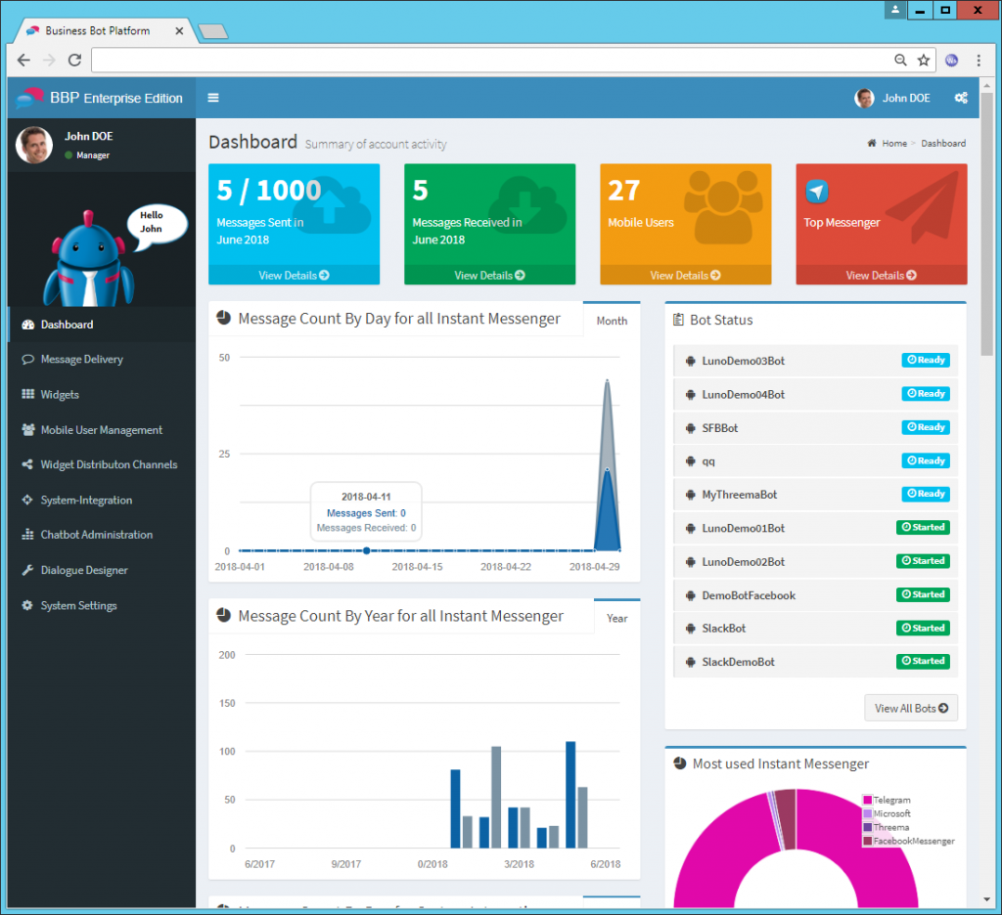
Task: Select the Month tab on day chart
Action: coord(612,321)
